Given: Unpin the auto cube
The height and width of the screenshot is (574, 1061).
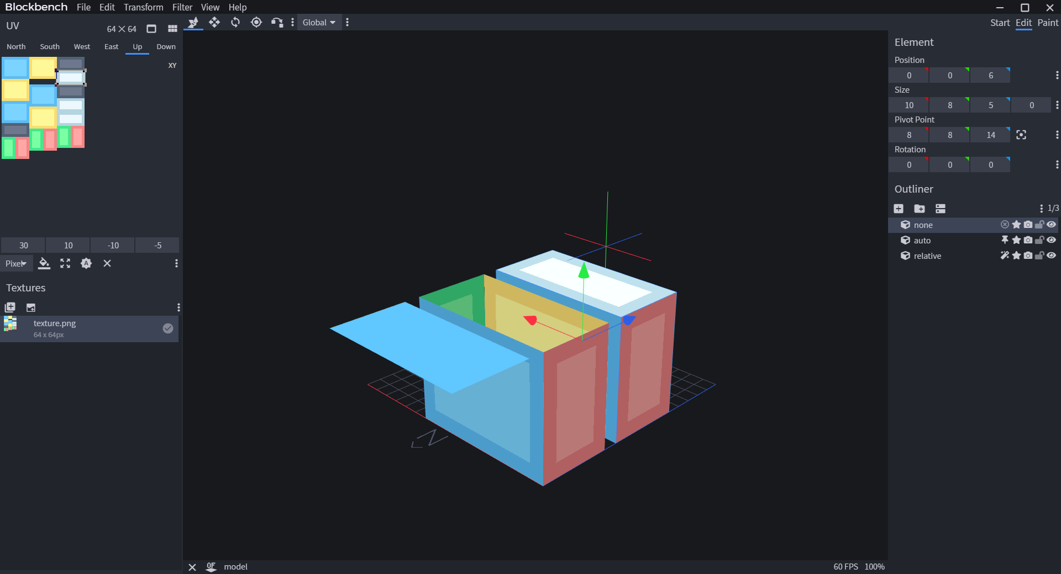Looking at the screenshot, I should point(1005,240).
